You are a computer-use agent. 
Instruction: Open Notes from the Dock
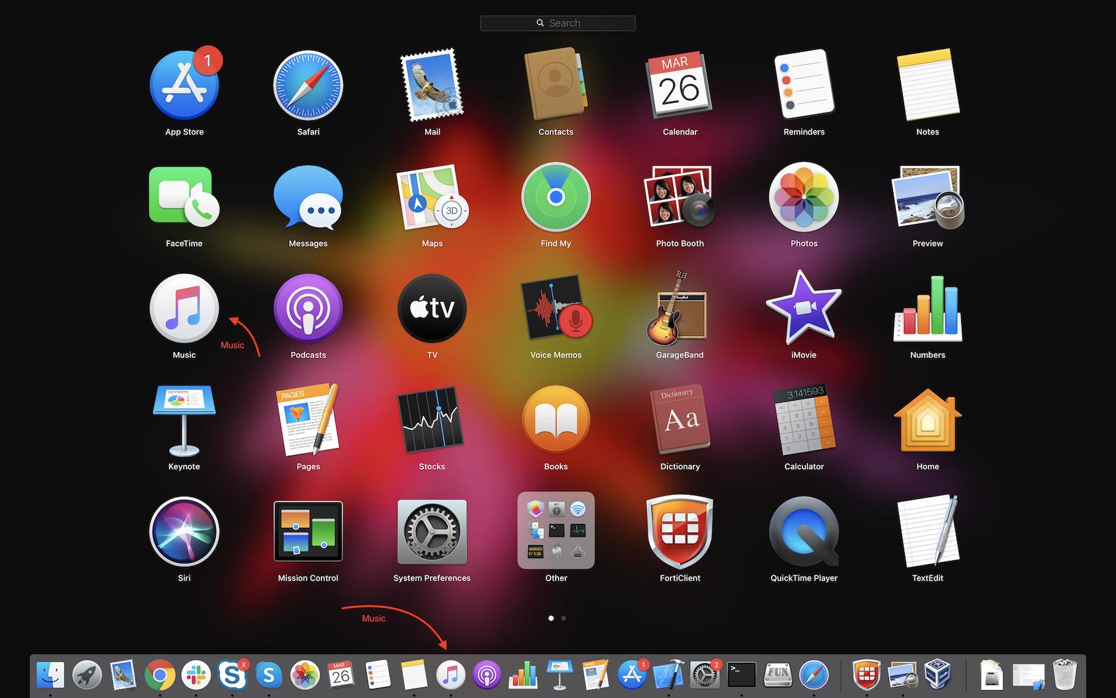click(x=414, y=674)
